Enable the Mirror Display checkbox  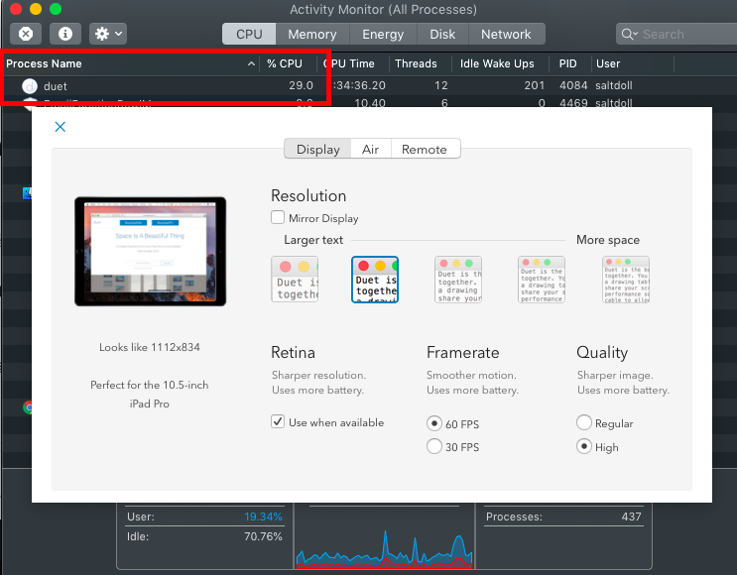coord(278,217)
